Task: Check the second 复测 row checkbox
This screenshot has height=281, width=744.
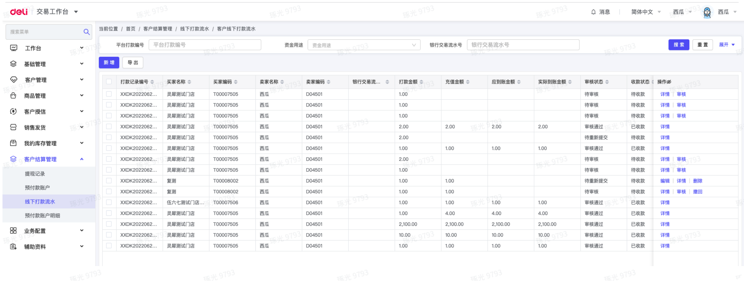Action: (x=109, y=192)
